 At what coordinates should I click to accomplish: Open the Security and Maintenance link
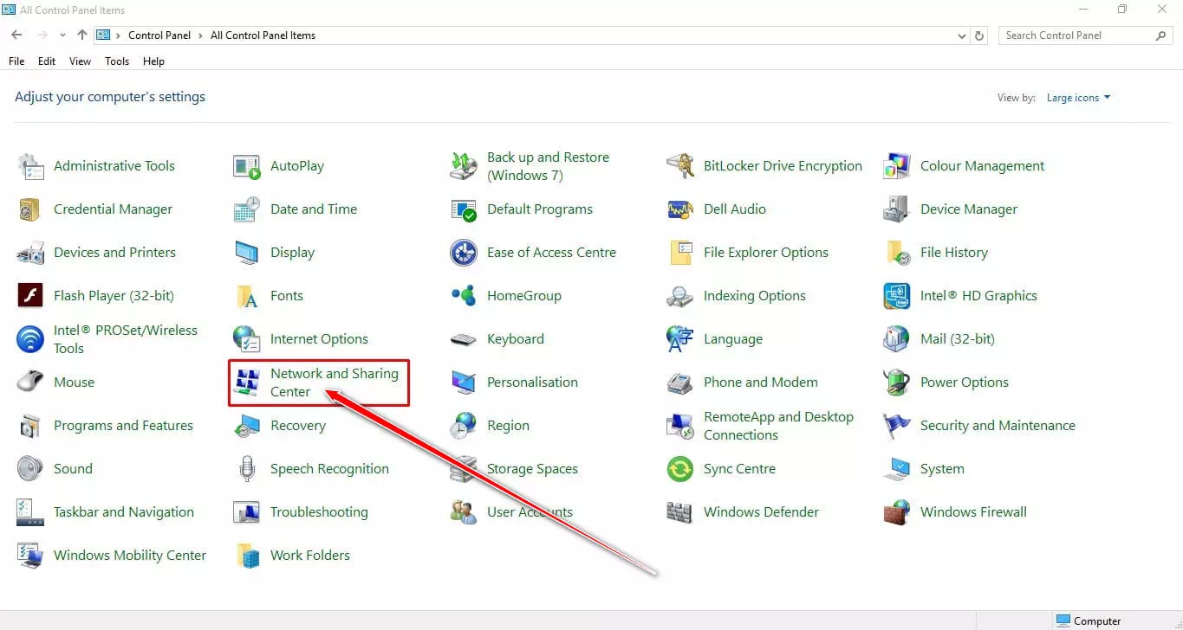click(x=998, y=426)
